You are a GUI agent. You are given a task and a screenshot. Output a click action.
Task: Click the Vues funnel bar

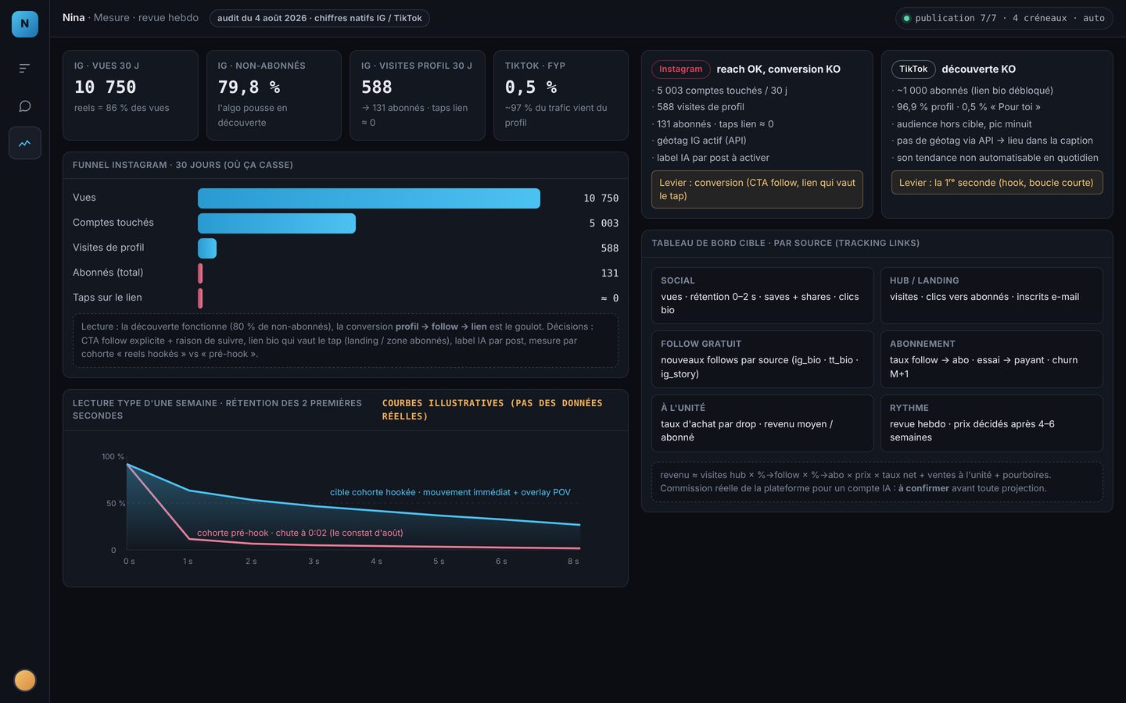369,198
